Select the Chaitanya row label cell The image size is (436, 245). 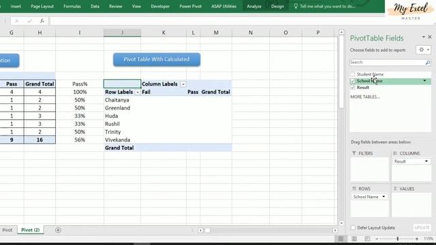pyautogui.click(x=123, y=100)
